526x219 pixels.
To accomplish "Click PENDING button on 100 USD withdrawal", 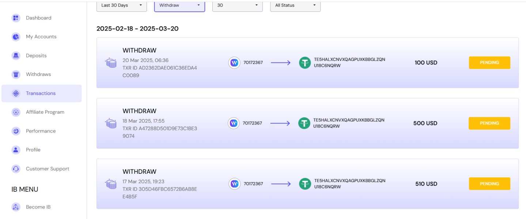I will coord(489,63).
